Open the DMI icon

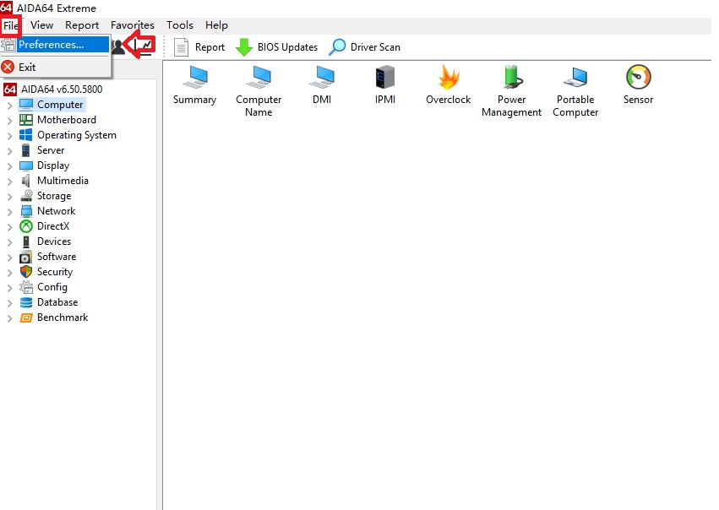(322, 79)
